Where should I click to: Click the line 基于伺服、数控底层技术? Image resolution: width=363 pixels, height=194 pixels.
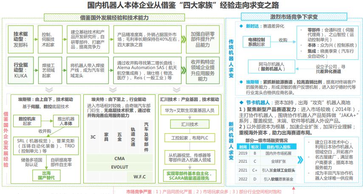pos(45,106)
